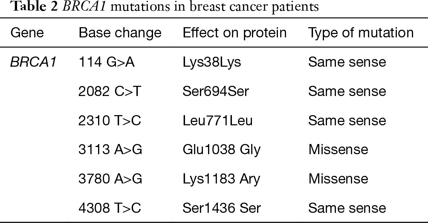The width and height of the screenshot is (428, 223).
Task: Click the 114 G>A base change
Action: 107,62
